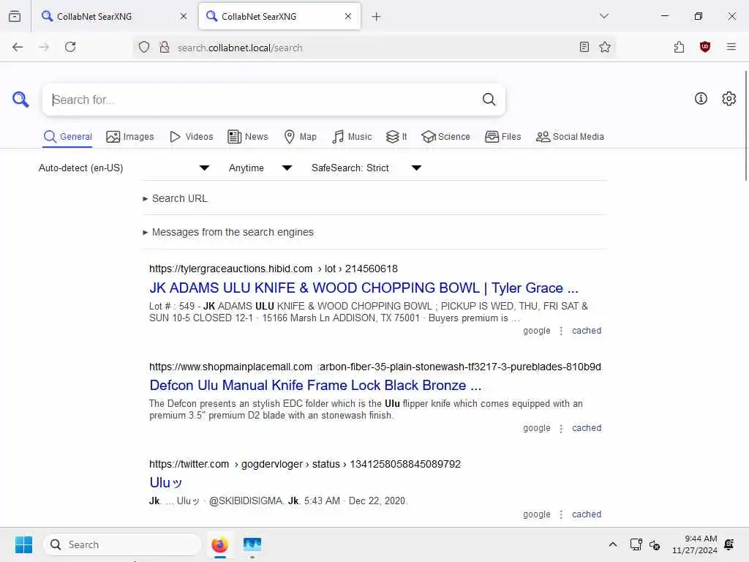Viewport: 749px width, 562px height.
Task: Open the Windows Start menu
Action: 23,544
